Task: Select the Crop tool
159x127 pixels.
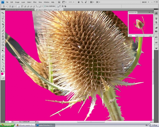Action: [x=3, y=24]
